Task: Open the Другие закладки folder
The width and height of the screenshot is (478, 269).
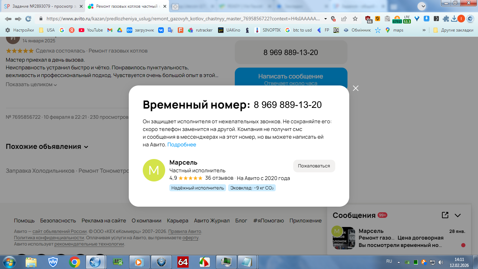Action: click(453, 30)
